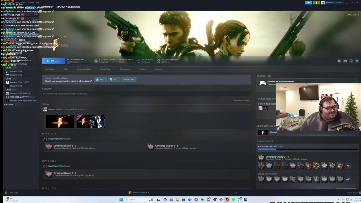
Task: Choose Maybe Later for recommendation
Action: click(x=129, y=79)
